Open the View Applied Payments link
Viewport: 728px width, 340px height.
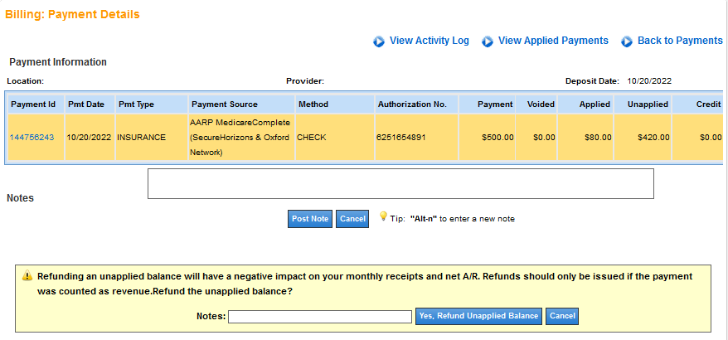553,41
